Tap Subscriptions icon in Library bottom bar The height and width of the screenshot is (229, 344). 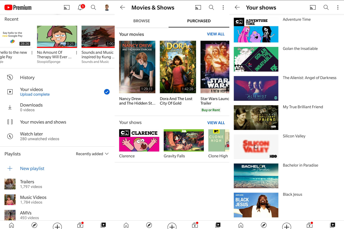click(x=80, y=225)
